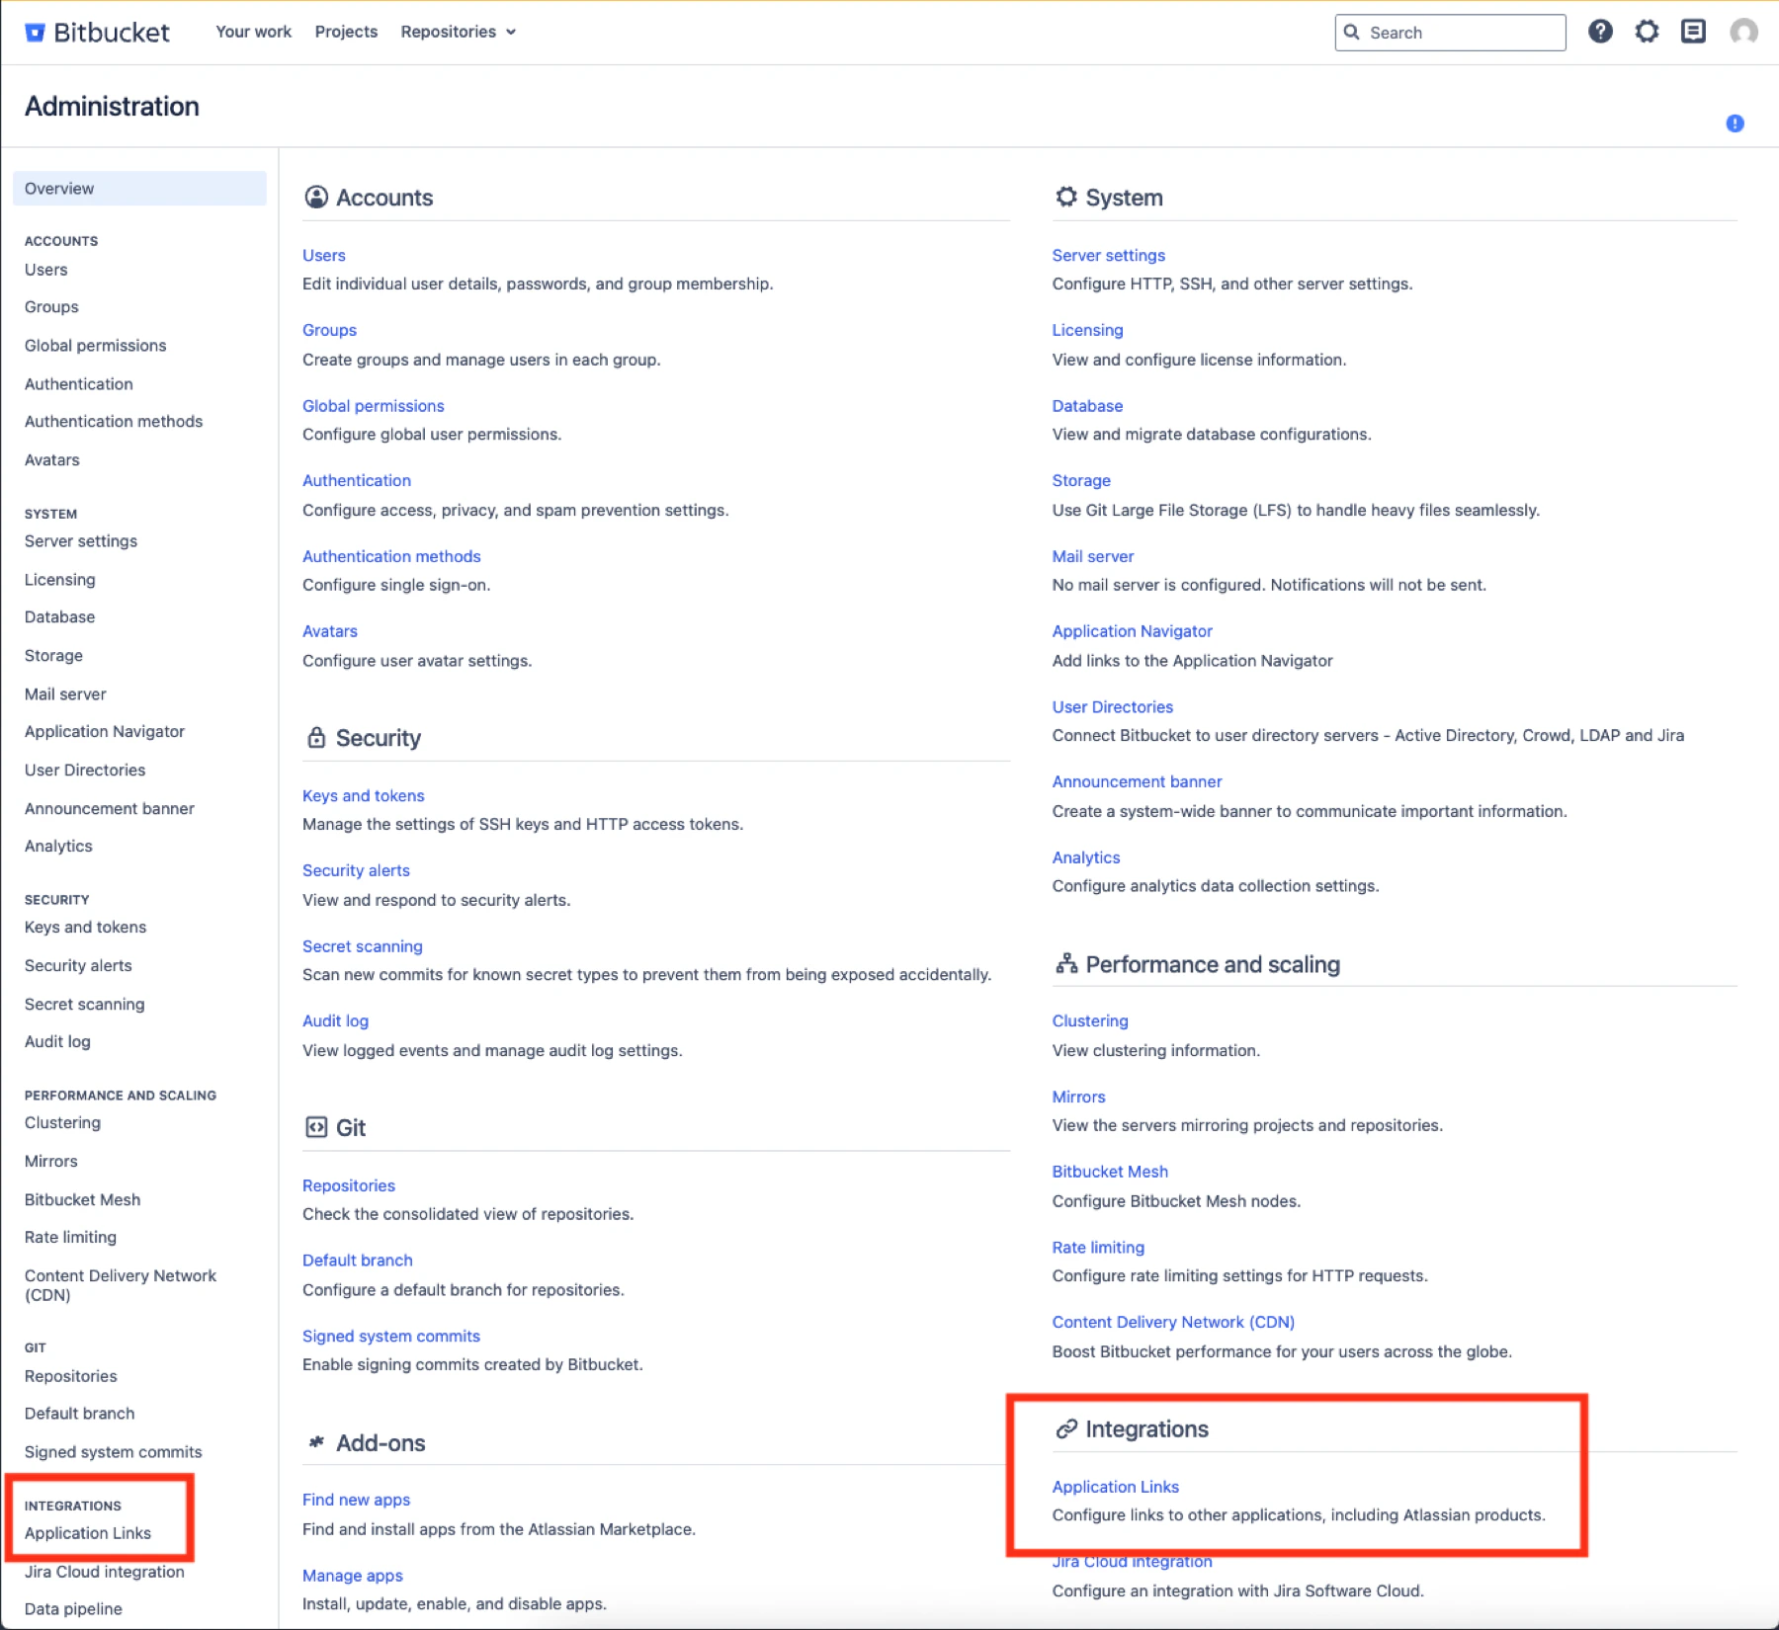
Task: Select Global permissions in the sidebar
Action: 95,346
